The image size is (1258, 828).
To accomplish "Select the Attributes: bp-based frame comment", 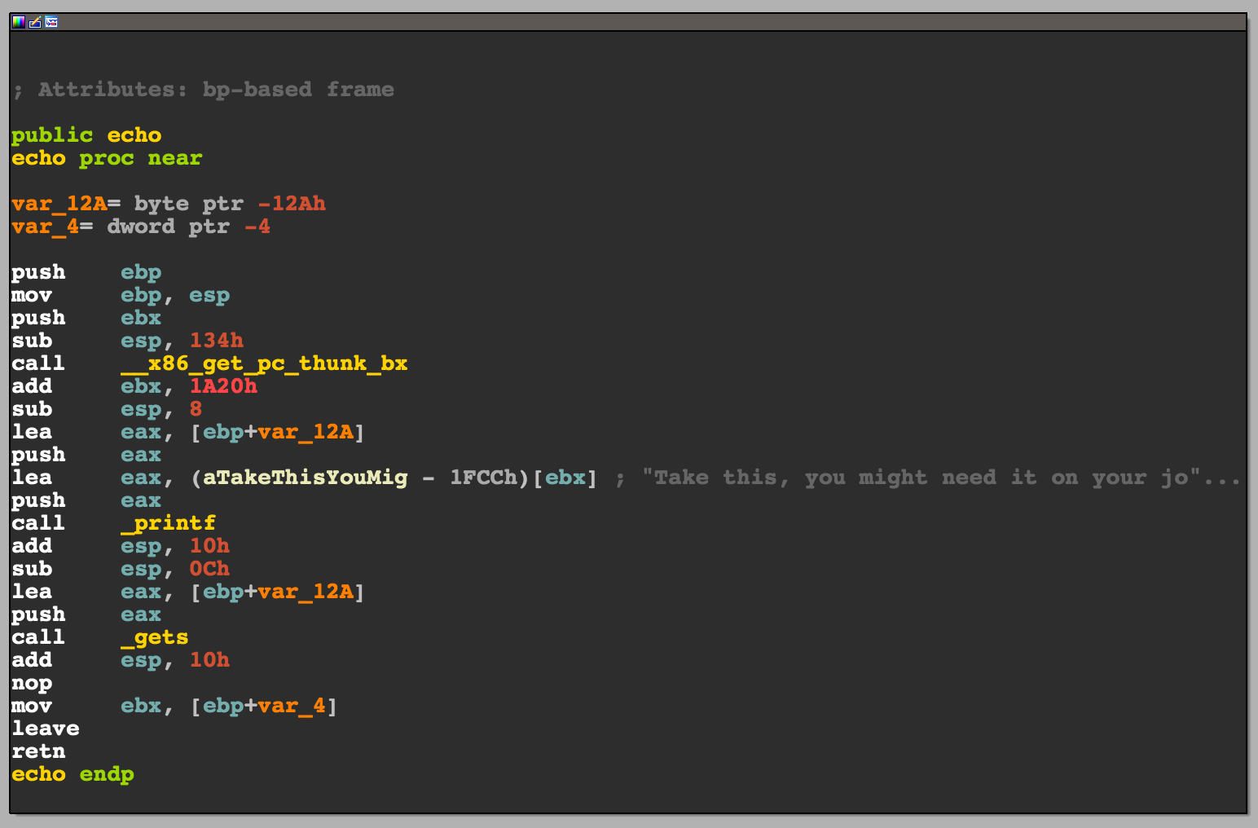I will [203, 90].
